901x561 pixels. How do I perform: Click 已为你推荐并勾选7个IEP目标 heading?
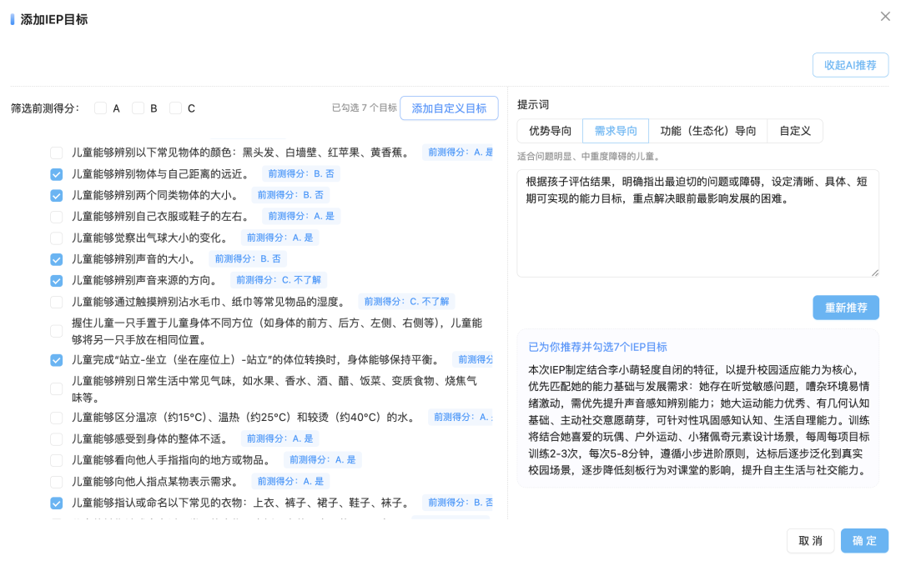(x=597, y=347)
